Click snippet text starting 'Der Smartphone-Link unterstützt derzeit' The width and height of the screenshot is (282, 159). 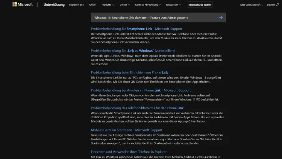click(x=156, y=38)
